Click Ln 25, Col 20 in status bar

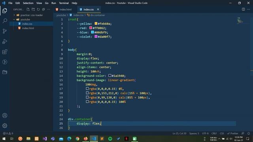point(179,133)
